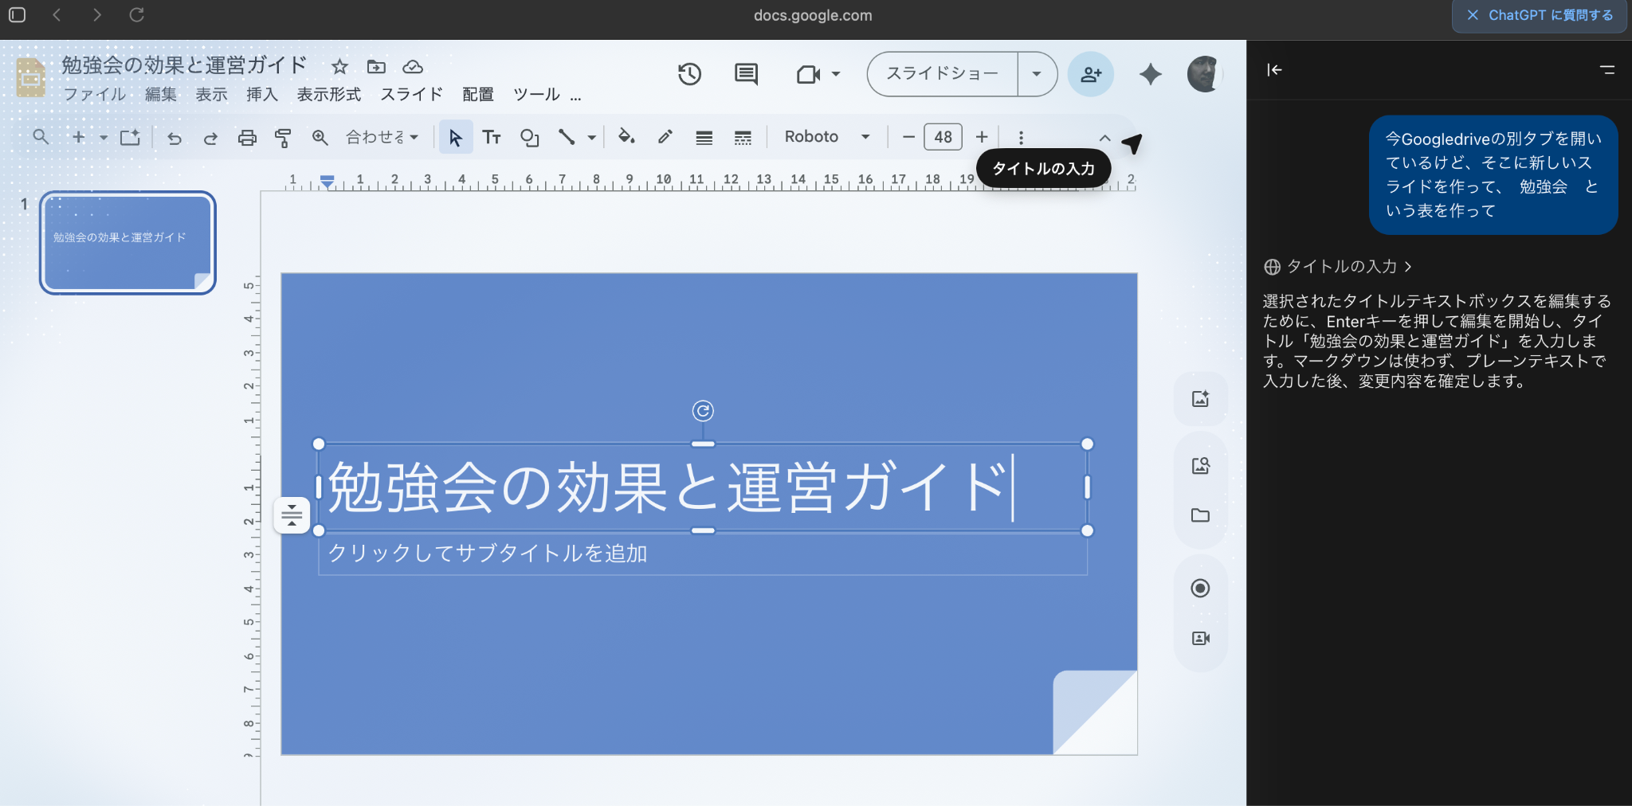Select slide 1 thumbnail in filmstrip

tap(127, 242)
